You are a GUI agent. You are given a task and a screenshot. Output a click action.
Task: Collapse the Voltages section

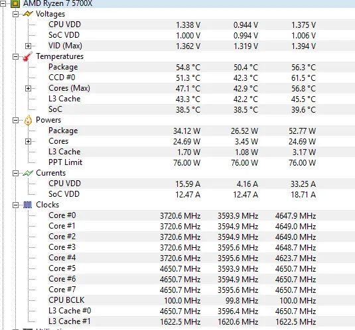pos(15,14)
